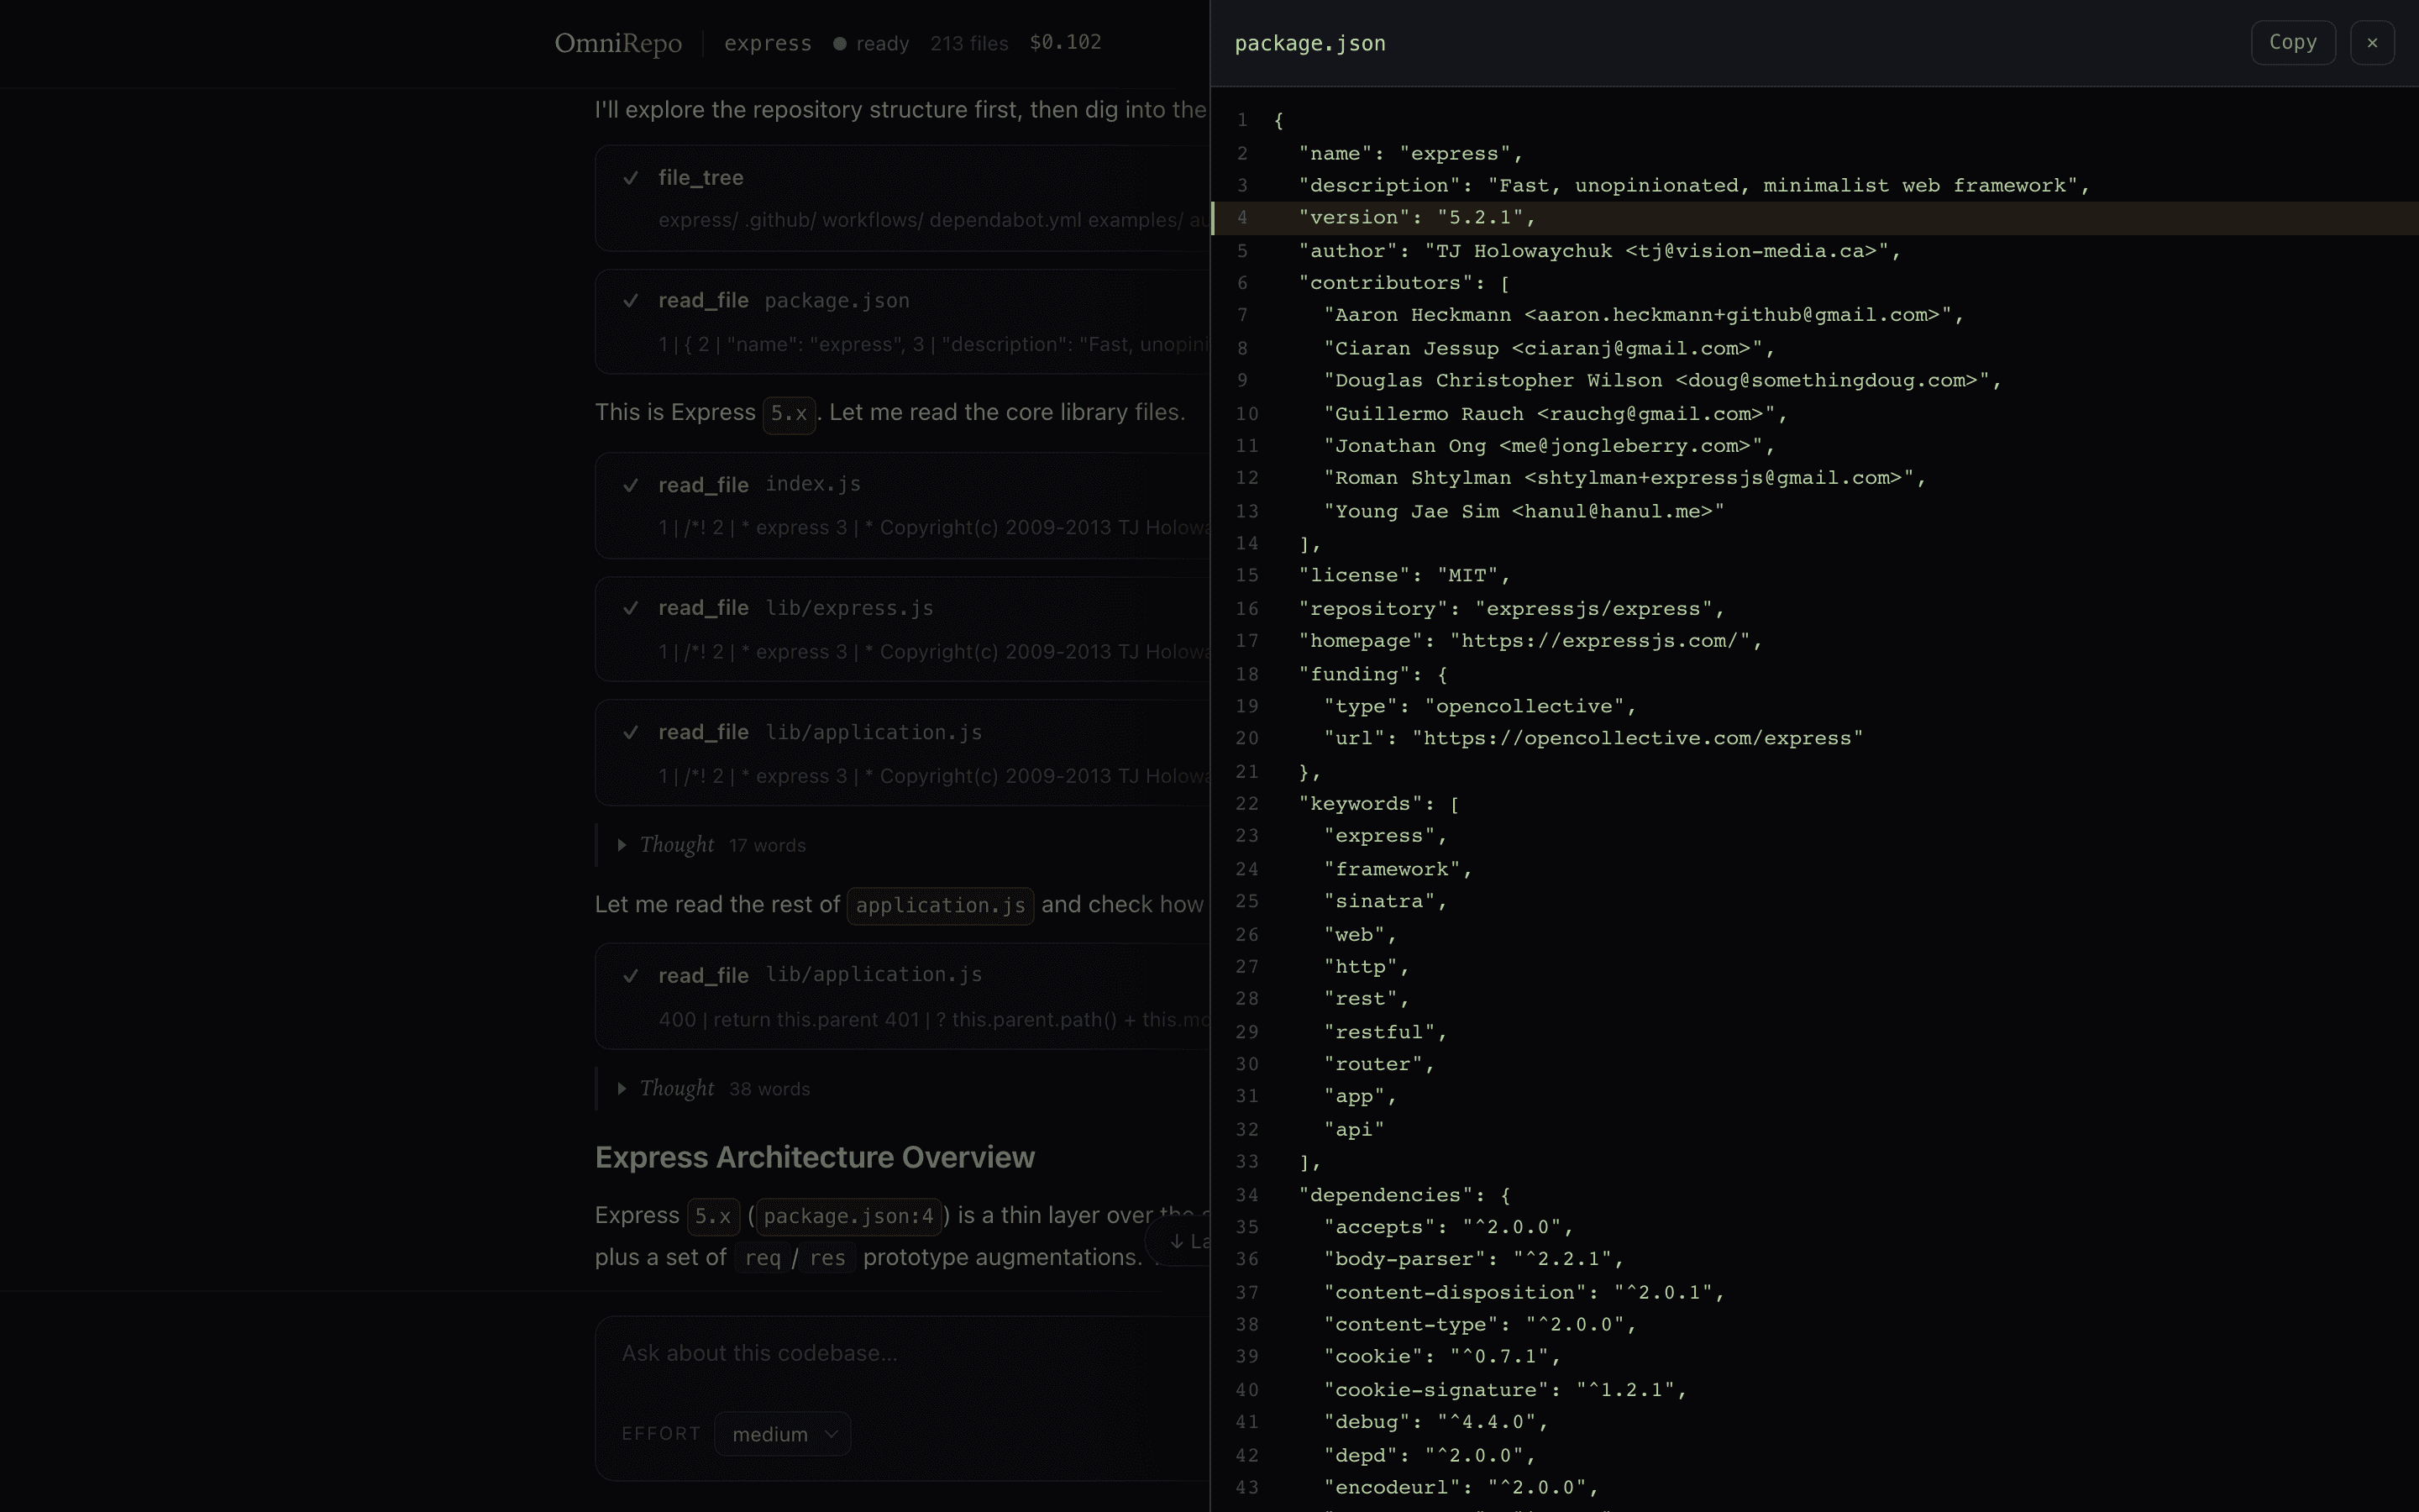Expand the 38 words Thought
The width and height of the screenshot is (2419, 1512).
[715, 1088]
